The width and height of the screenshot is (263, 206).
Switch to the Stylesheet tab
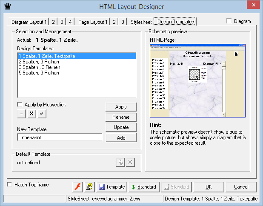pyautogui.click(x=140, y=22)
